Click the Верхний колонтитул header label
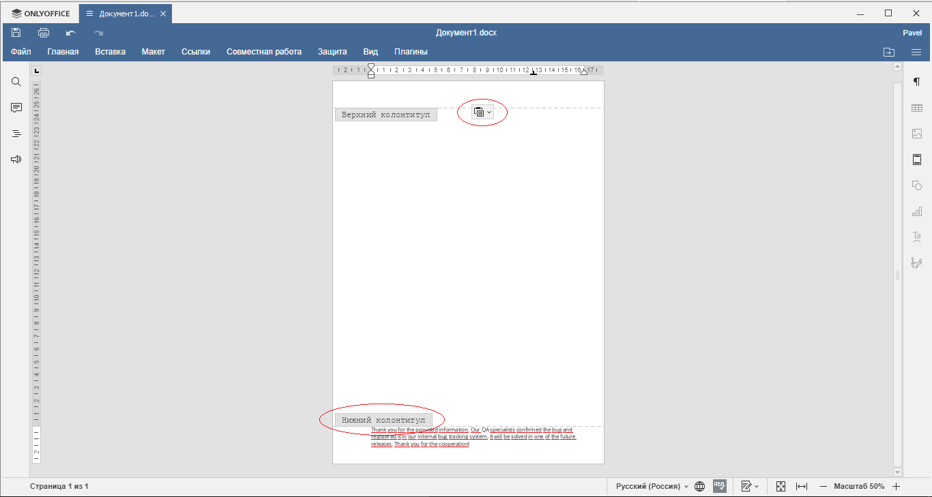The width and height of the screenshot is (932, 497). (385, 115)
